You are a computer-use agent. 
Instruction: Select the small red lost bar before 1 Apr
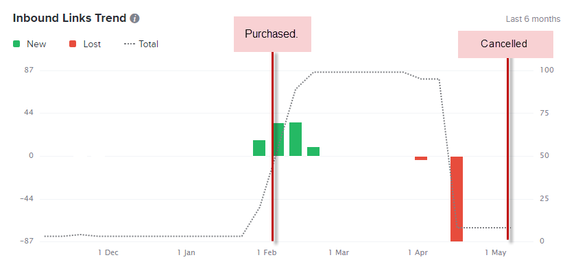(421, 158)
